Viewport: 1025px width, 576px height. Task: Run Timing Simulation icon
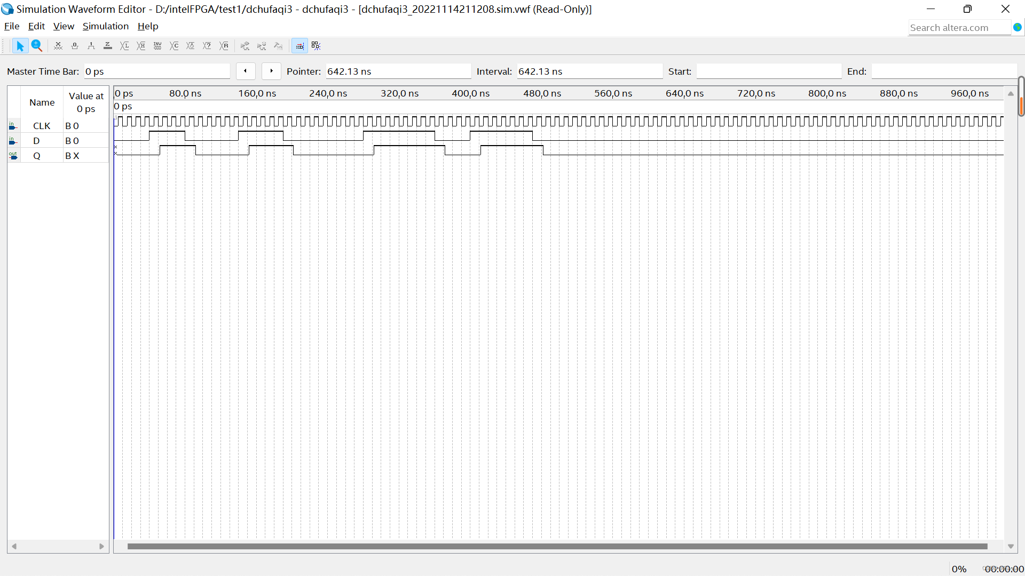(x=262, y=46)
